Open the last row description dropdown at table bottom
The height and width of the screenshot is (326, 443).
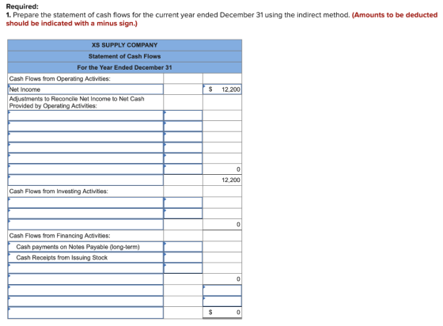click(85, 313)
